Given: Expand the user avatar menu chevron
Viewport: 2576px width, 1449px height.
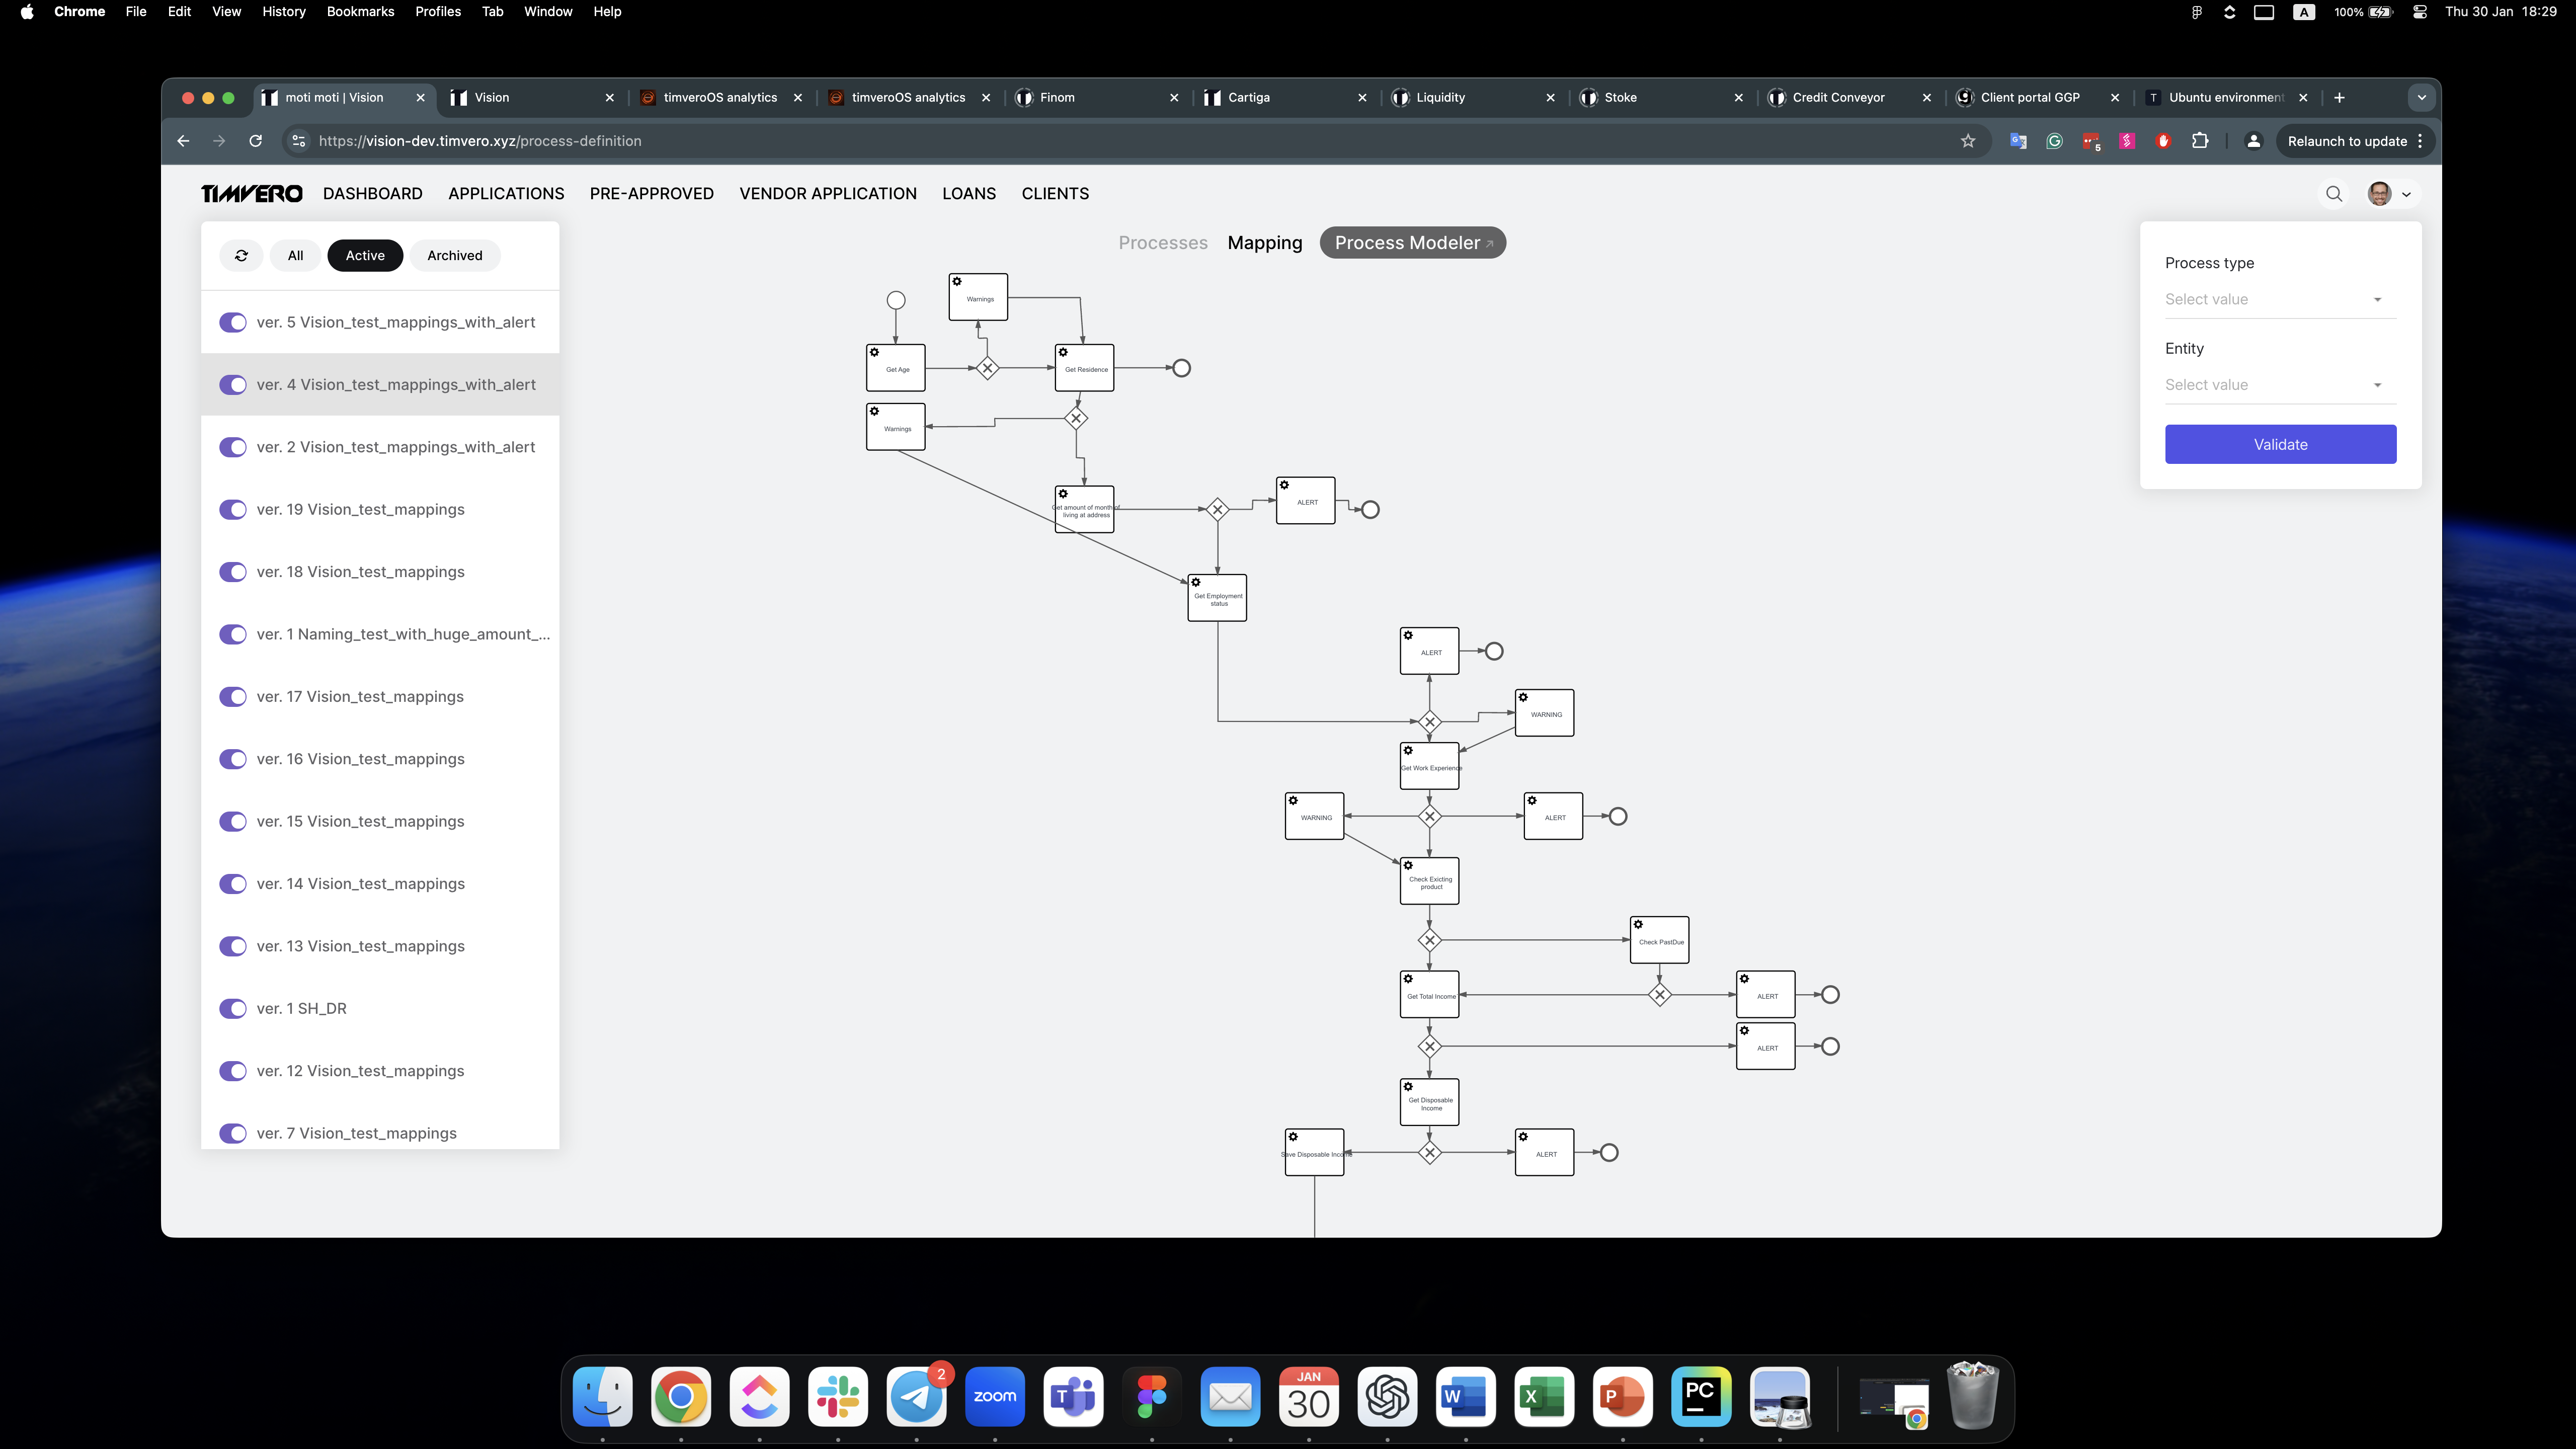Looking at the screenshot, I should click(x=2406, y=195).
